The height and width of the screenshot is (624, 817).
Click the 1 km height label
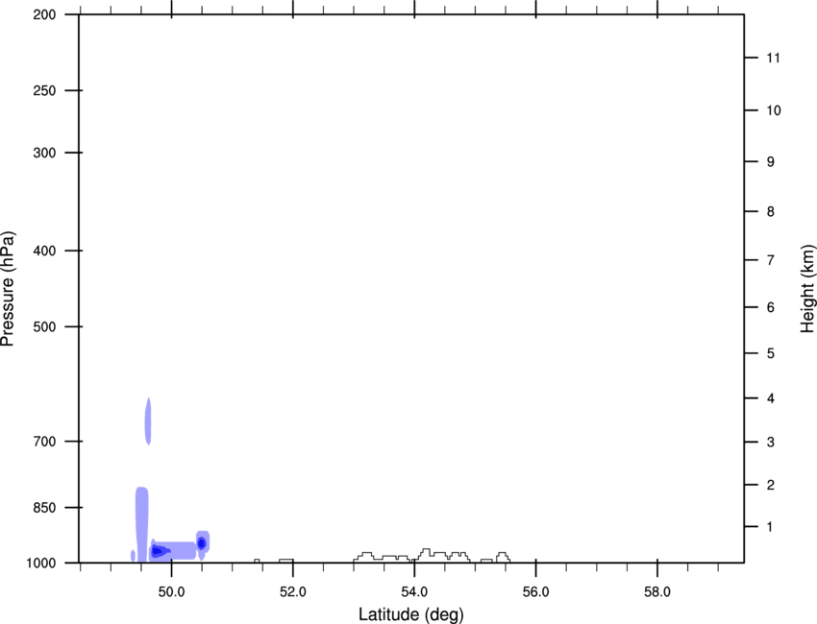(770, 527)
